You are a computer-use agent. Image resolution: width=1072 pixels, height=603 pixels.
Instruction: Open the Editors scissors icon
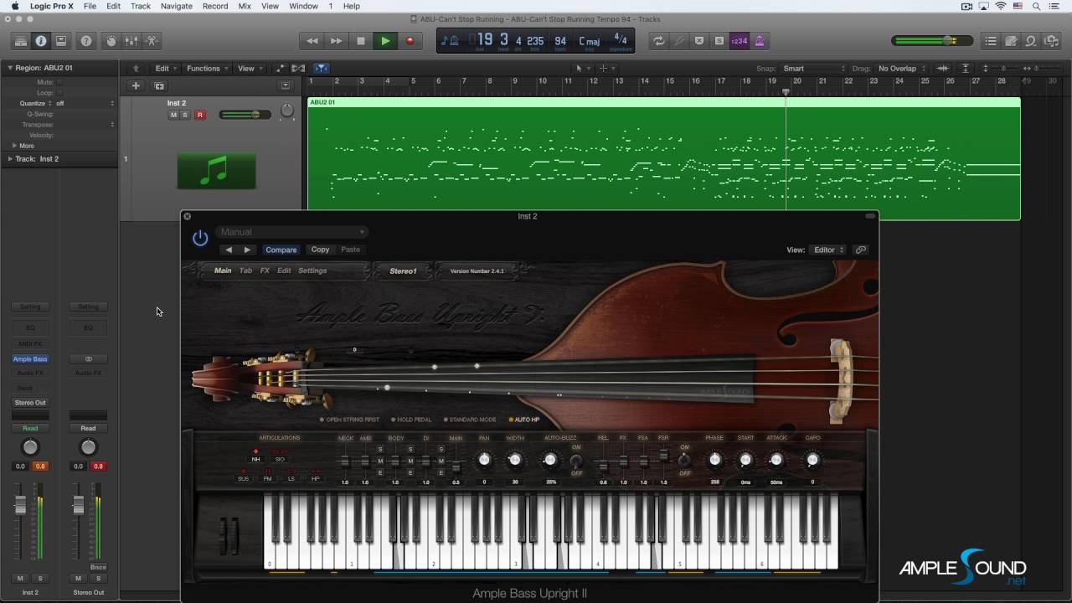[x=152, y=40]
